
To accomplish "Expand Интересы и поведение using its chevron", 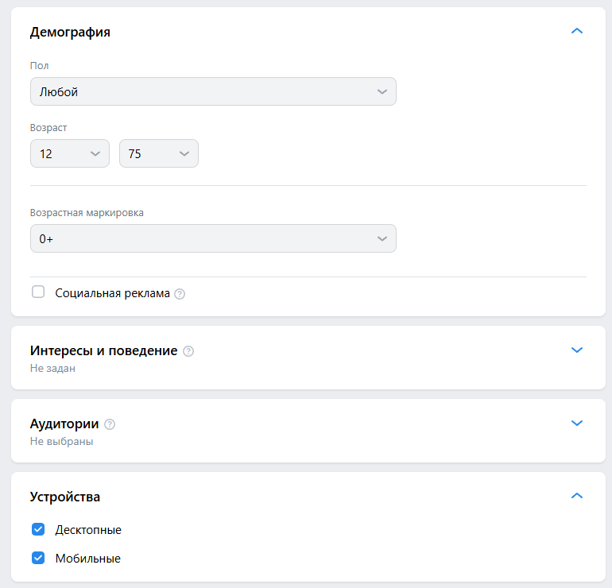I will pos(576,350).
